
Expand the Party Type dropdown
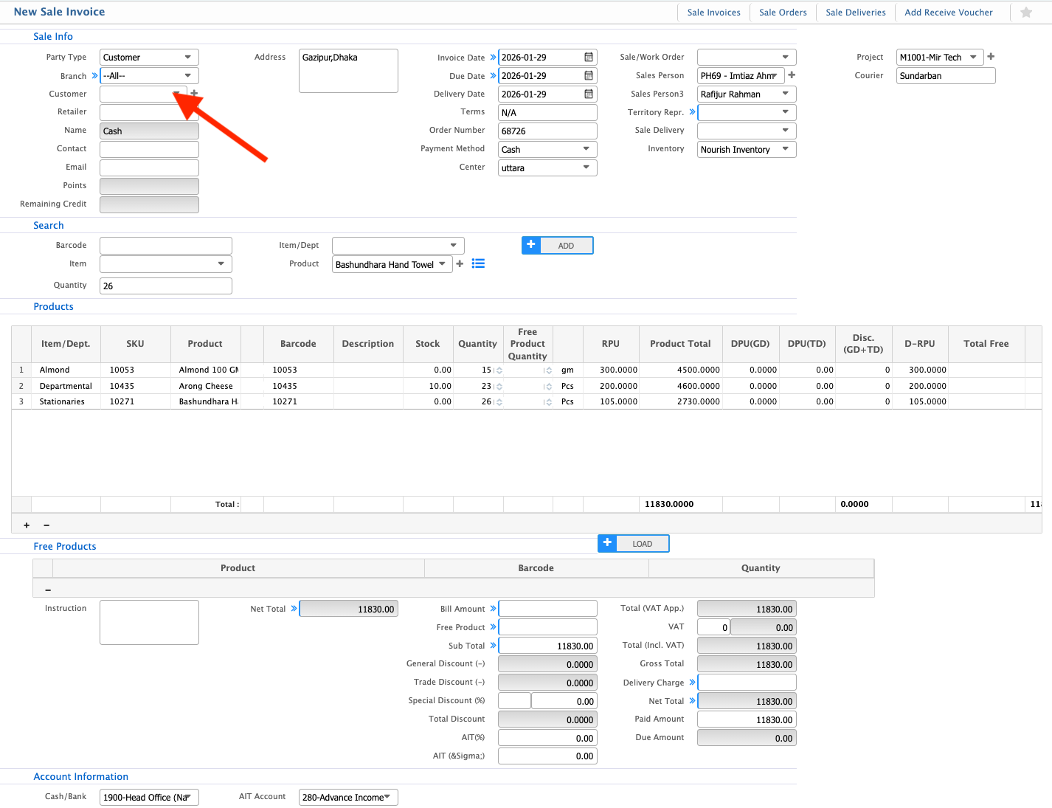click(x=187, y=58)
